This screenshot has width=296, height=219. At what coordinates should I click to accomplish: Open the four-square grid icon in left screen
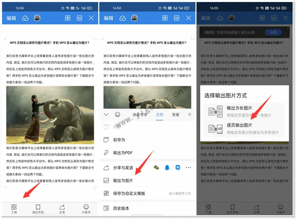67,18
